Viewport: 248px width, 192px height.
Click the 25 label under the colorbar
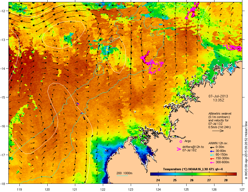pos(175,180)
